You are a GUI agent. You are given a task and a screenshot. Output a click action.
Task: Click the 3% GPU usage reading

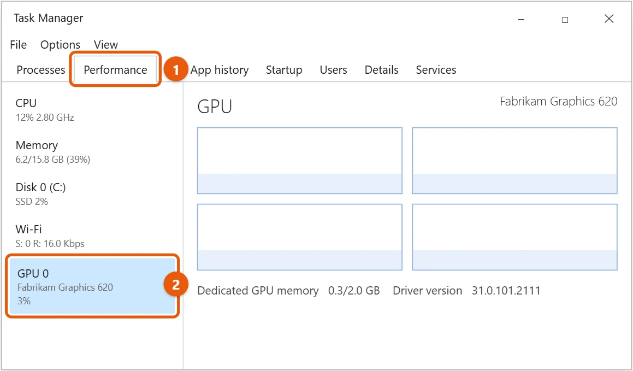coord(24,301)
